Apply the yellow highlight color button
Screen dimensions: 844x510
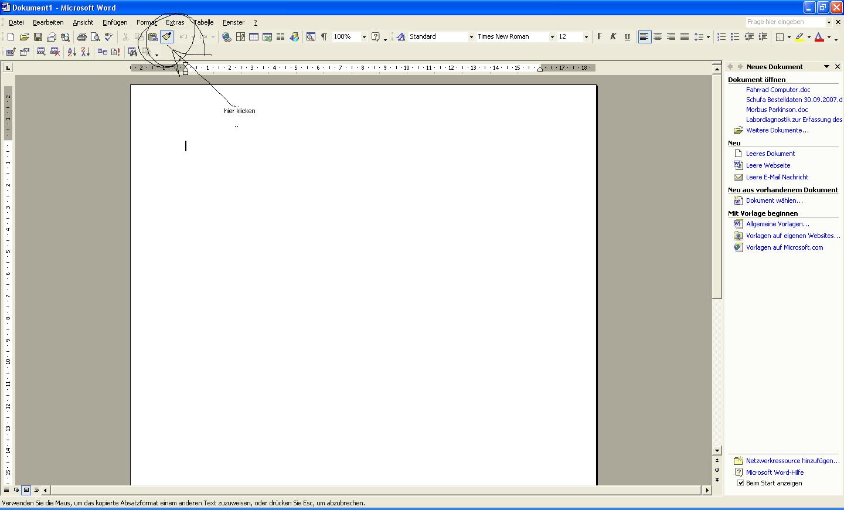pyautogui.click(x=799, y=37)
